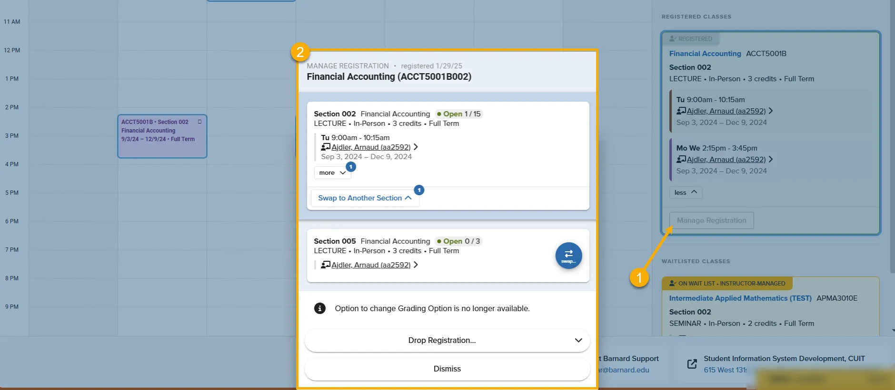Click the registered person icon on the REGISTERED badge
The image size is (895, 390).
tap(673, 39)
